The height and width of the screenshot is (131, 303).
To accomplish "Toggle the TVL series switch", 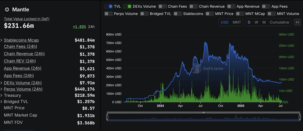I will tap(108, 6).
